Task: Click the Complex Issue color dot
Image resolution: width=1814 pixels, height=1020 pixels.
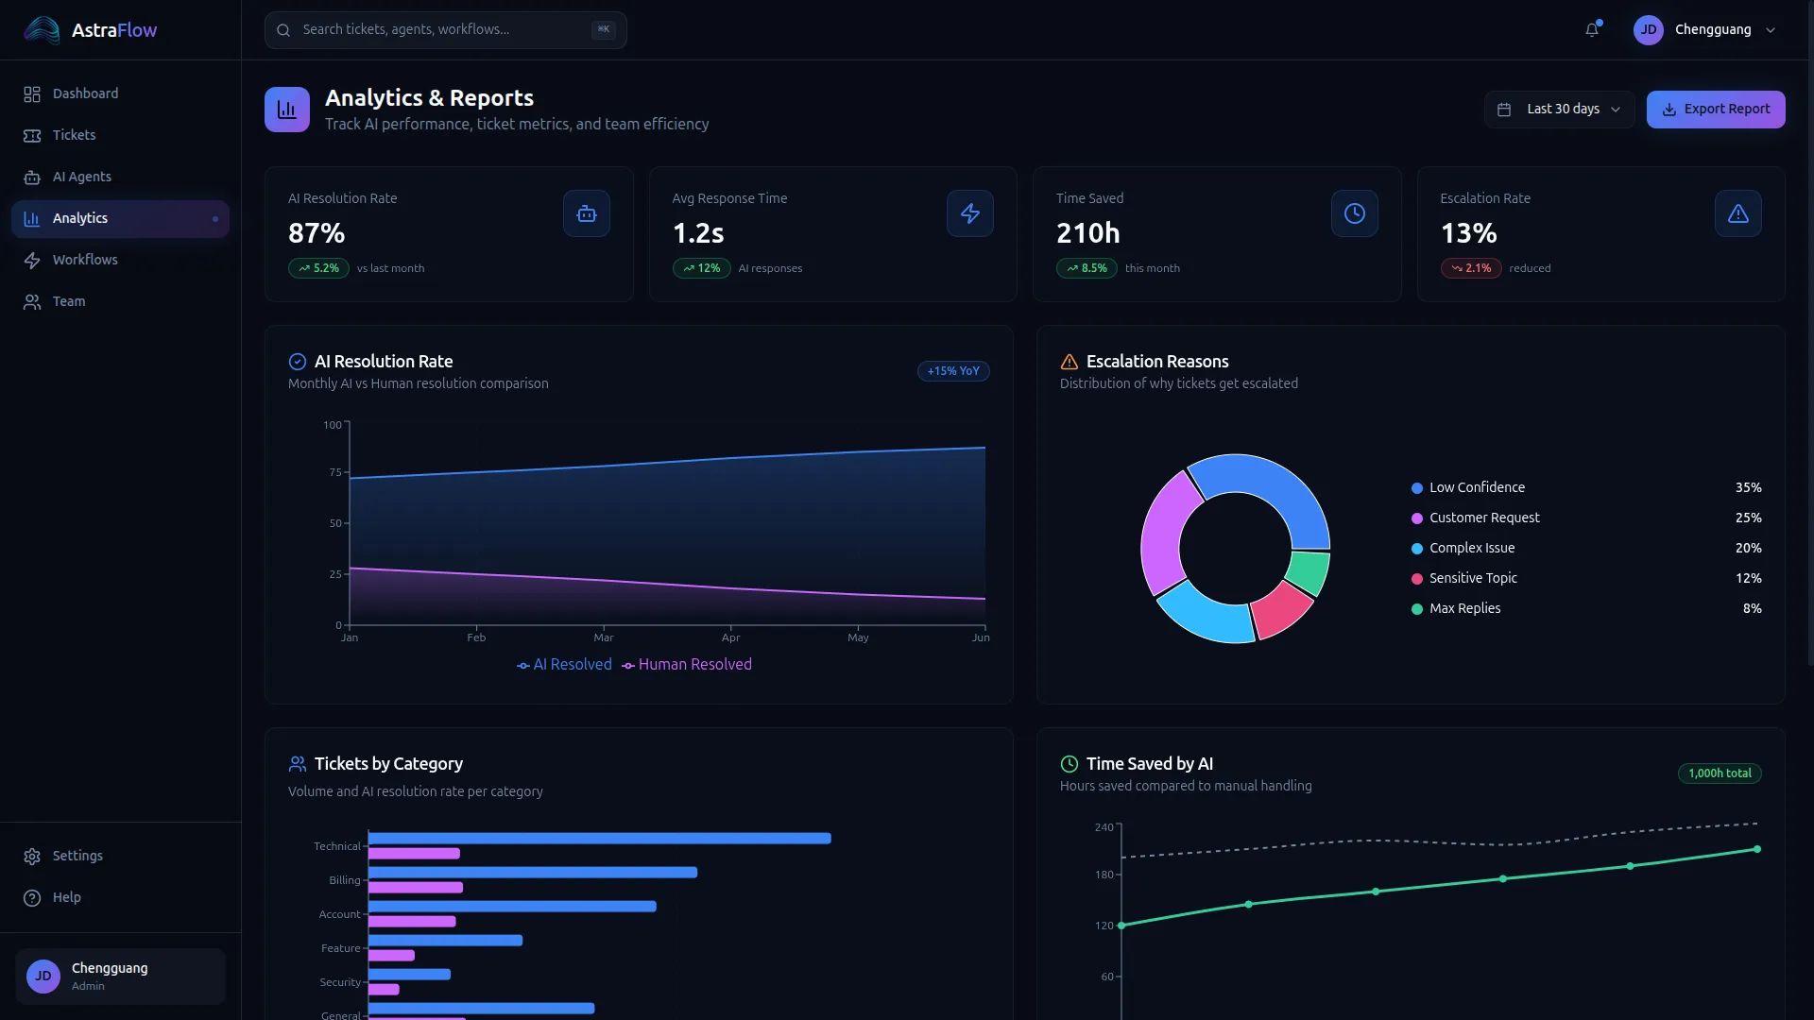Action: pos(1417,549)
